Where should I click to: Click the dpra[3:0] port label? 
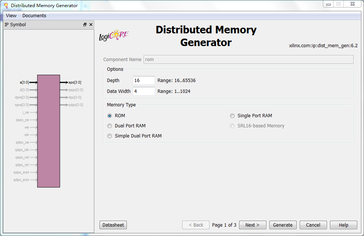tap(22, 97)
